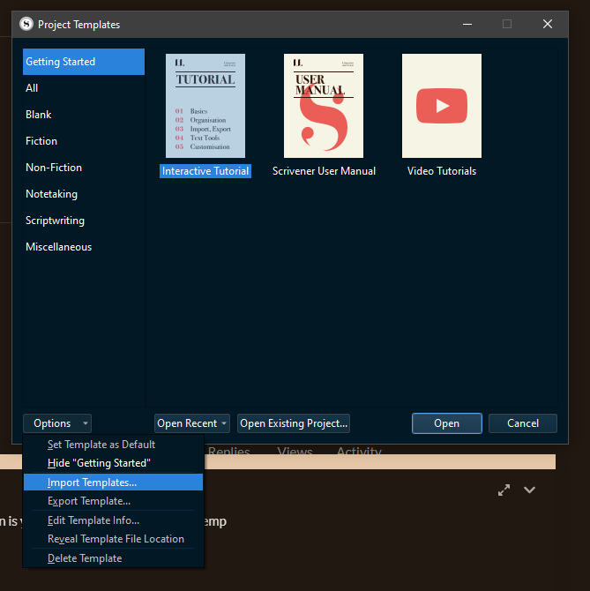Choose Delete Template menu item
Screen dimensions: 590x591
pos(113,558)
